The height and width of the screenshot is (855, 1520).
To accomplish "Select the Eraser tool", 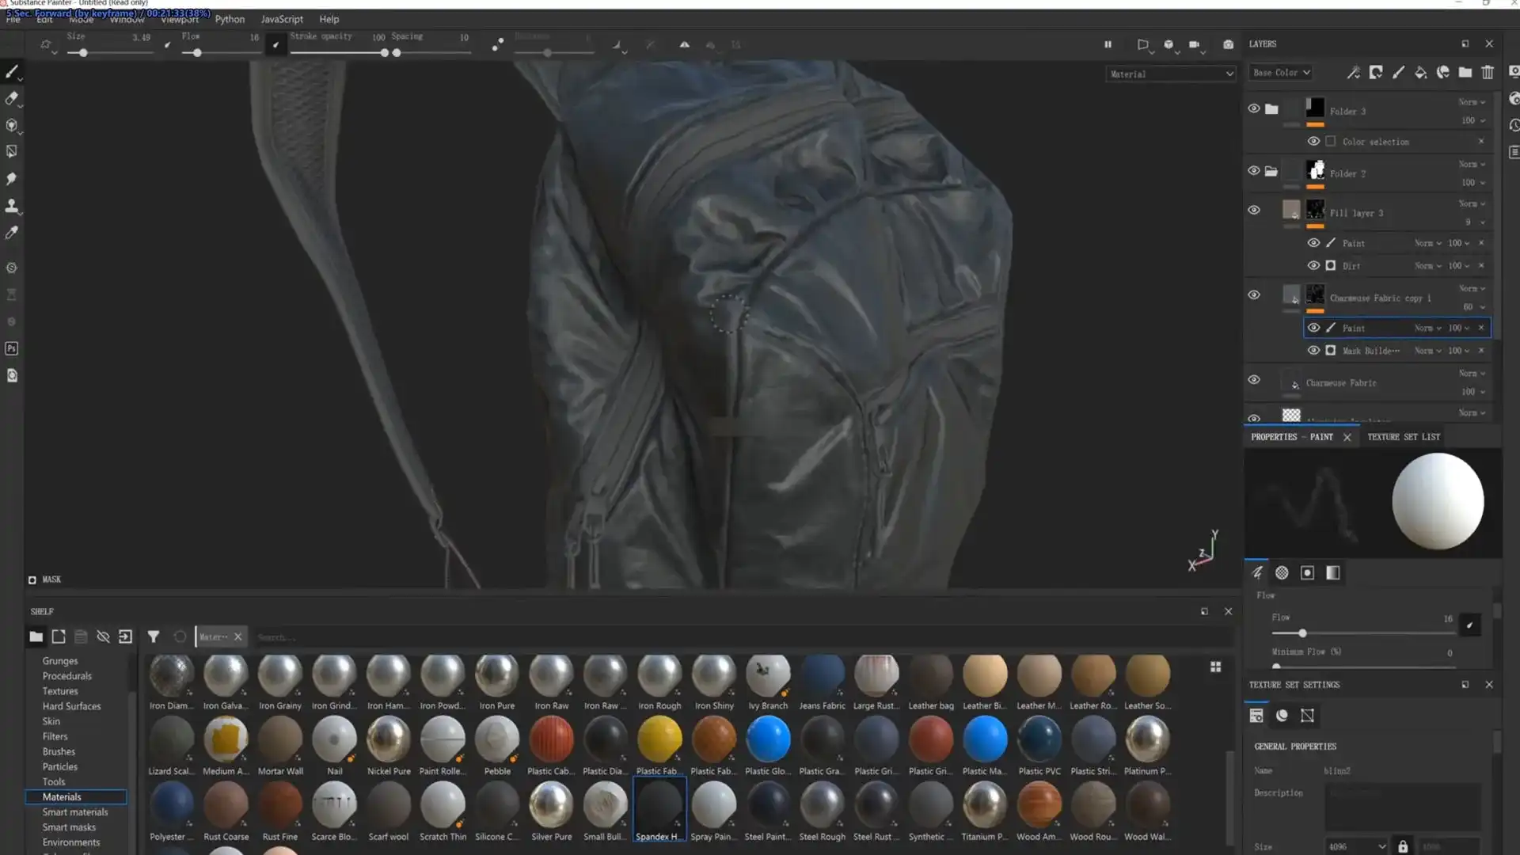I will click(13, 98).
